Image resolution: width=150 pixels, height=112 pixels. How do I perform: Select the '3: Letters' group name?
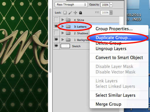tap(80, 26)
